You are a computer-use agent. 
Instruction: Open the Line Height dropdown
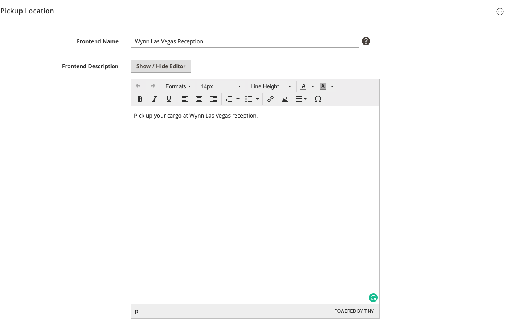[x=271, y=86]
